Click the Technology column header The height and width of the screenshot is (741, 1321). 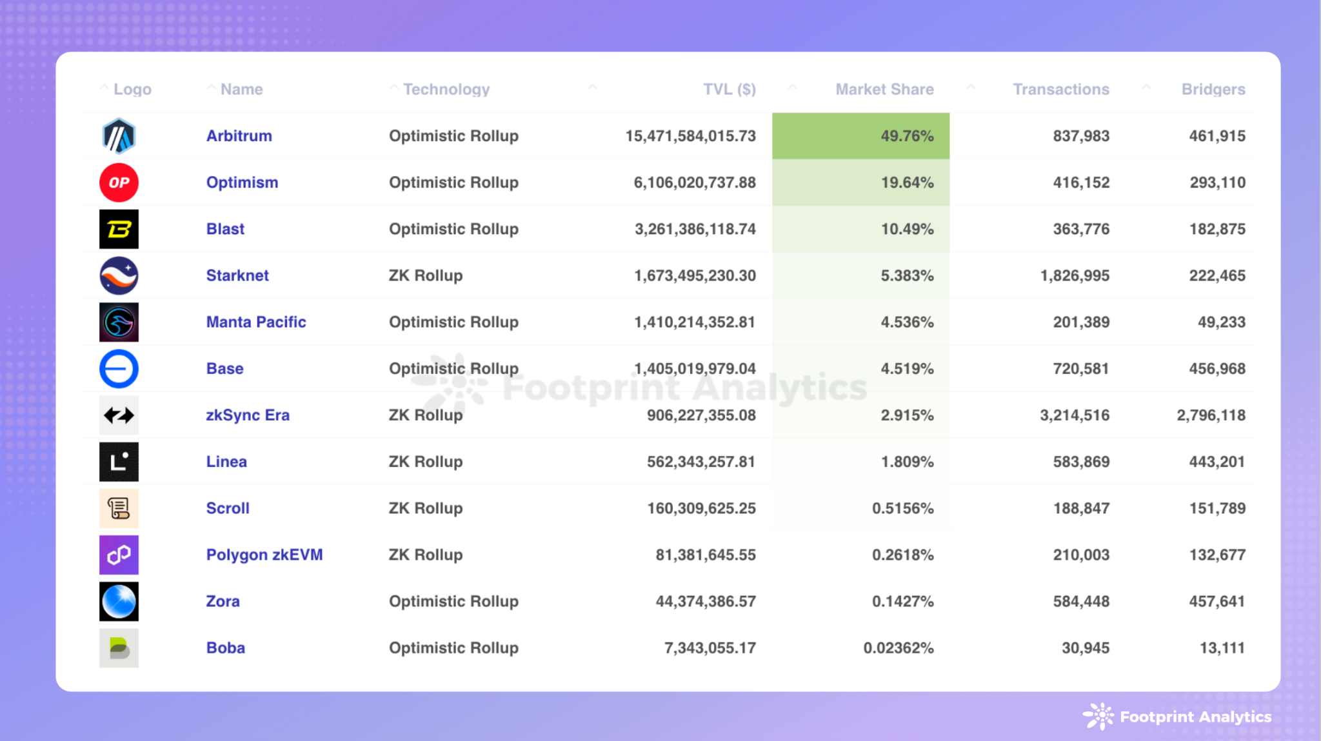(446, 89)
